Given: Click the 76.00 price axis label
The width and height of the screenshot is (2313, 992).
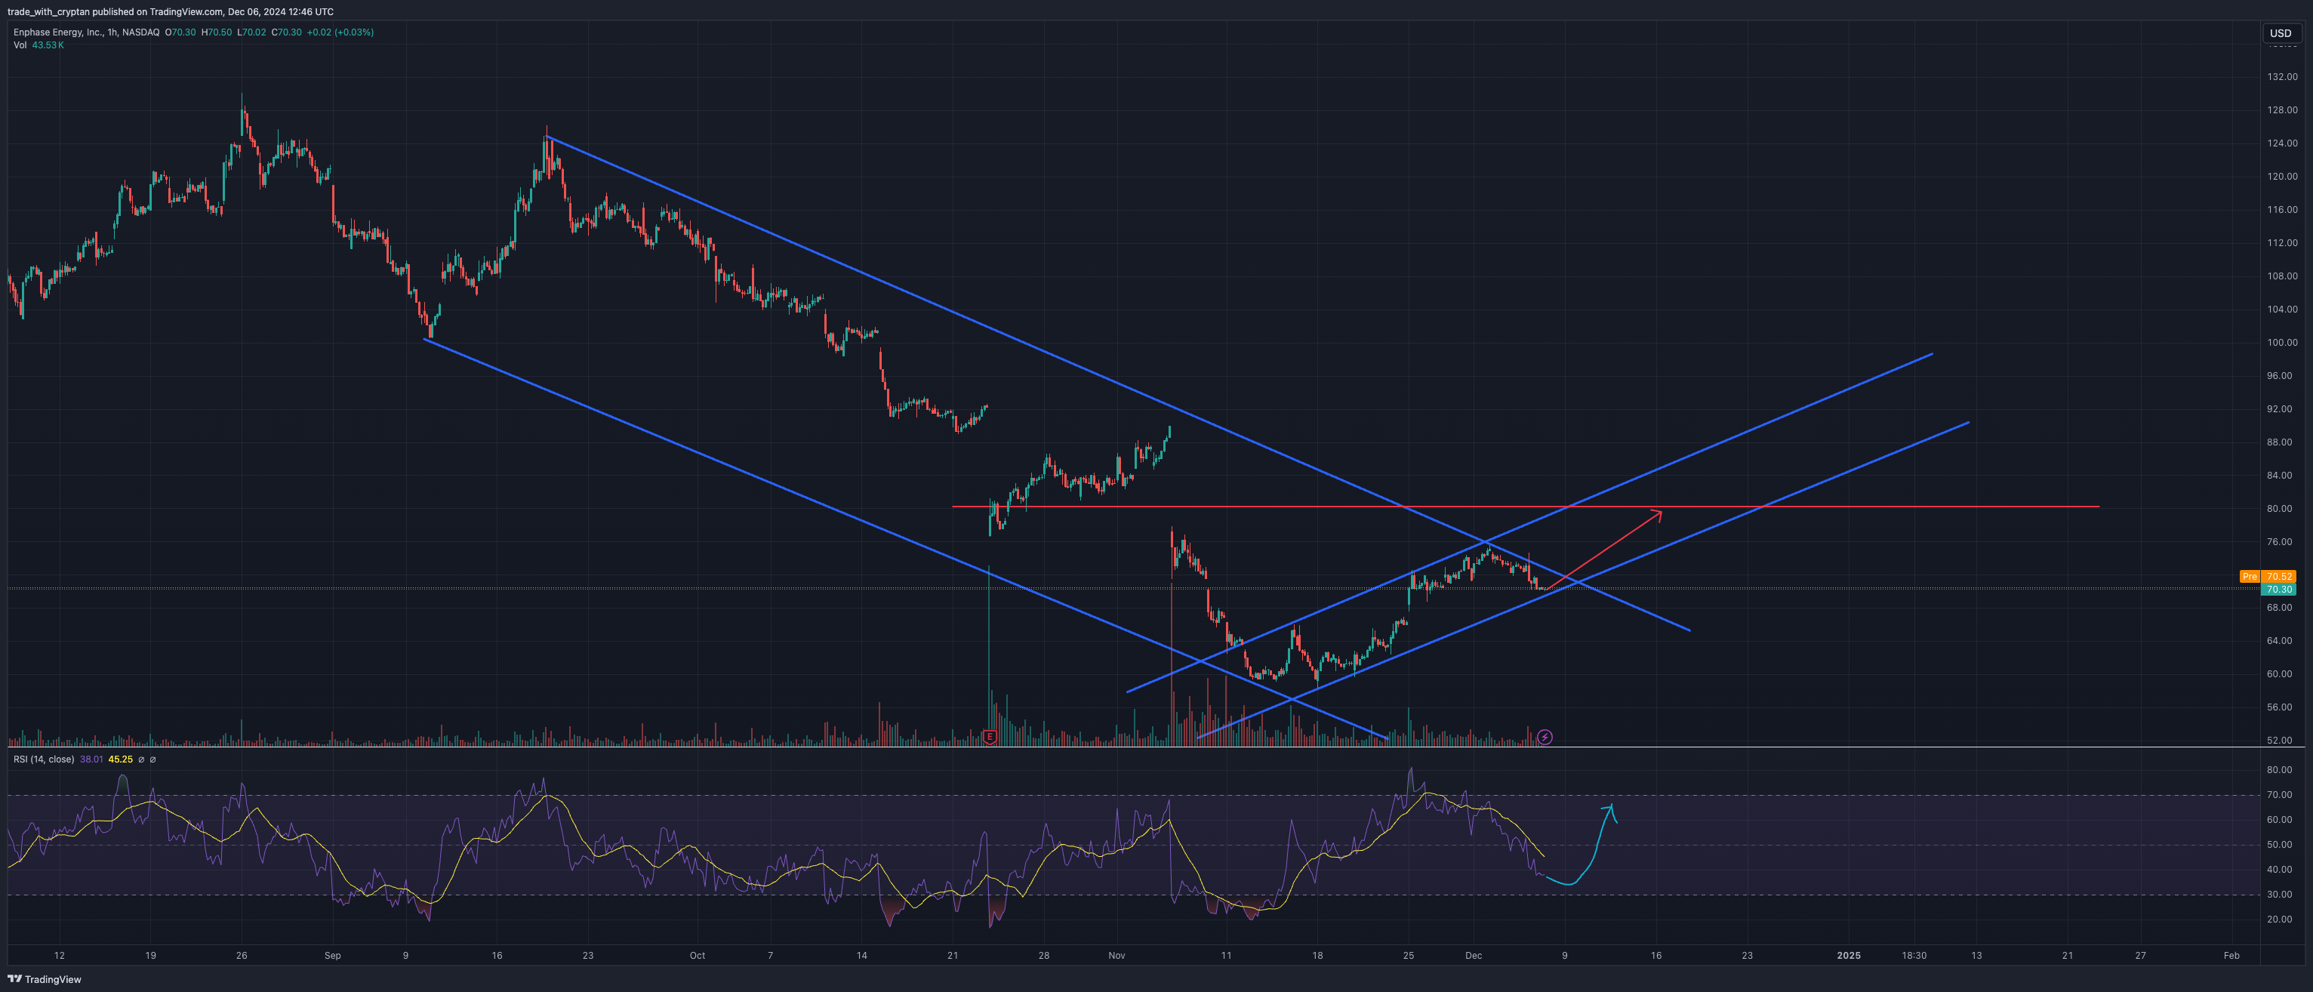Looking at the screenshot, I should pos(2281,542).
